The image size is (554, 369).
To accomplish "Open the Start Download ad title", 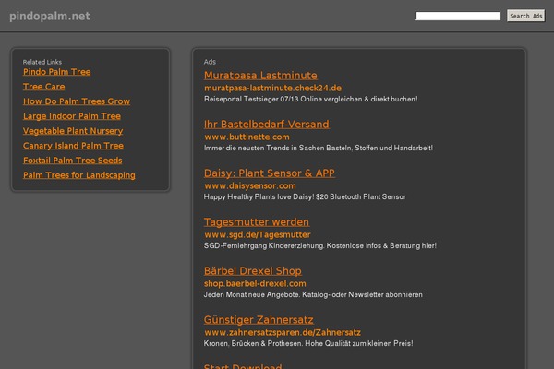I will click(243, 366).
